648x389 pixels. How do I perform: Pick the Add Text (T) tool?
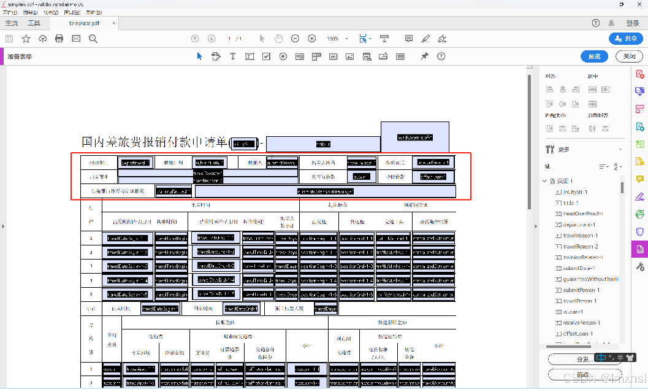[x=233, y=56]
